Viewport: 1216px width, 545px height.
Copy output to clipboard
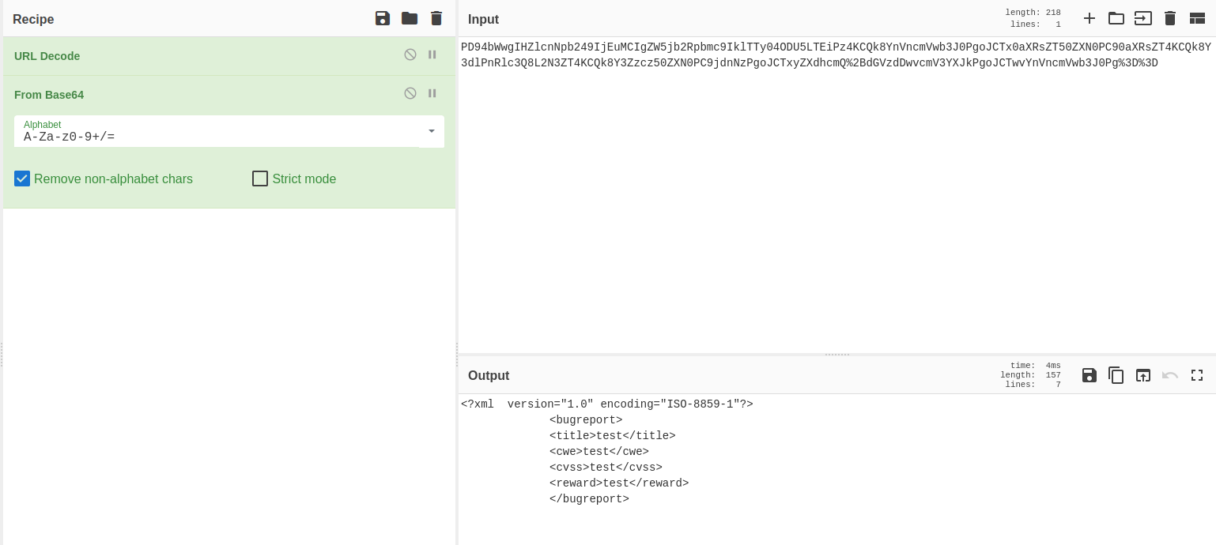pos(1116,375)
